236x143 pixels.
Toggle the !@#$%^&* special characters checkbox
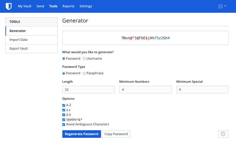[64, 120]
